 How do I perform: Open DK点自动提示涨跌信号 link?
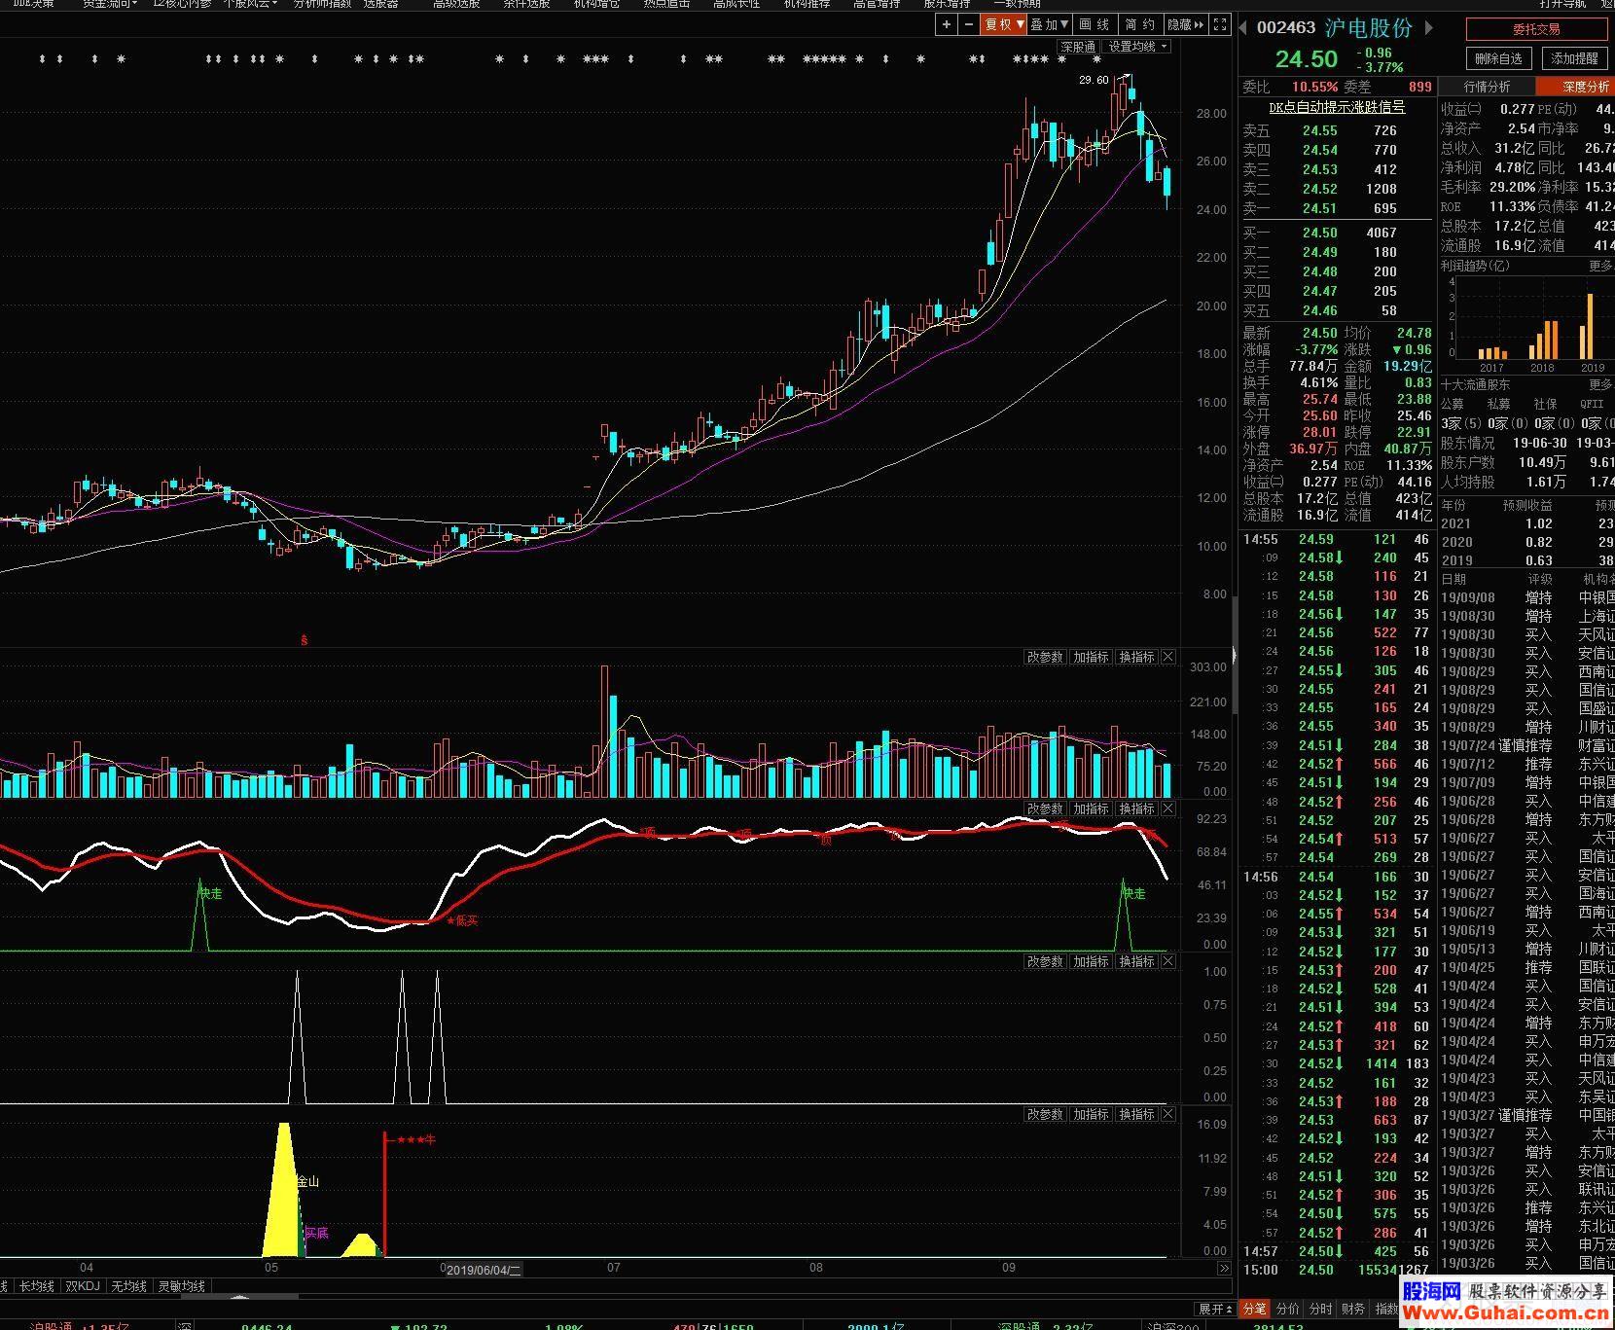pyautogui.click(x=1337, y=107)
